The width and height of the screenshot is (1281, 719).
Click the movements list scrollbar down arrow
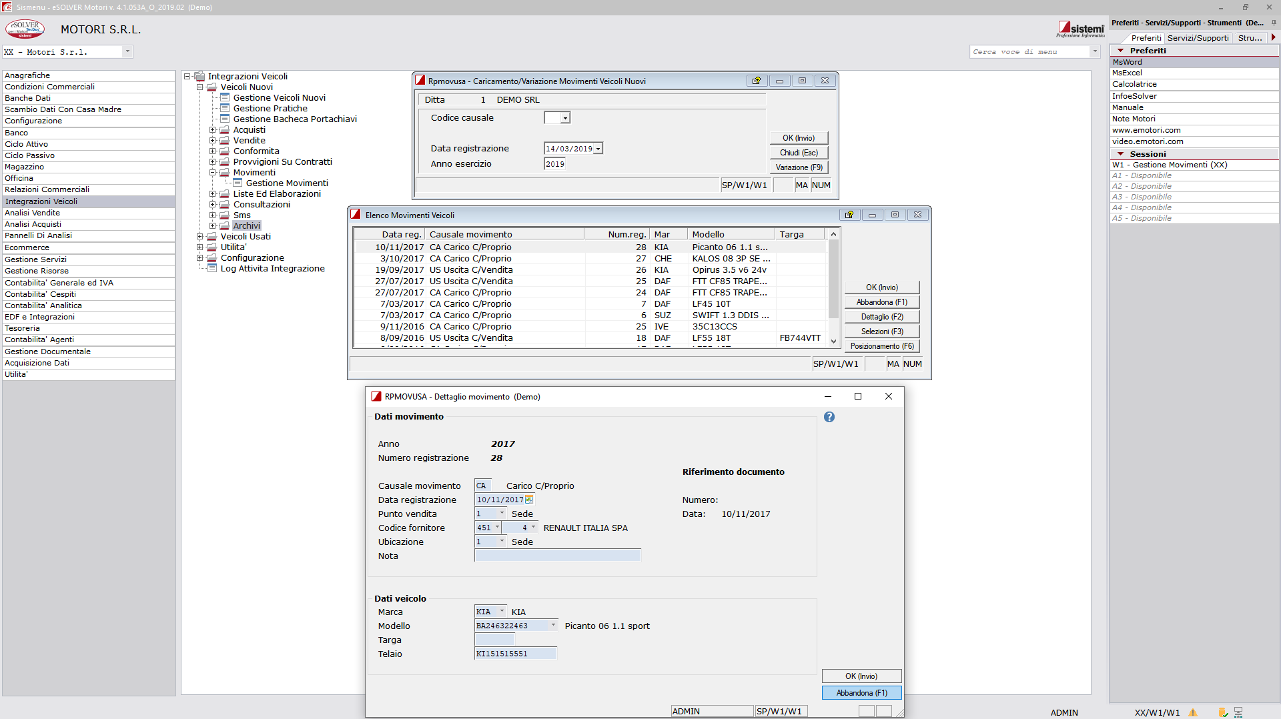833,341
